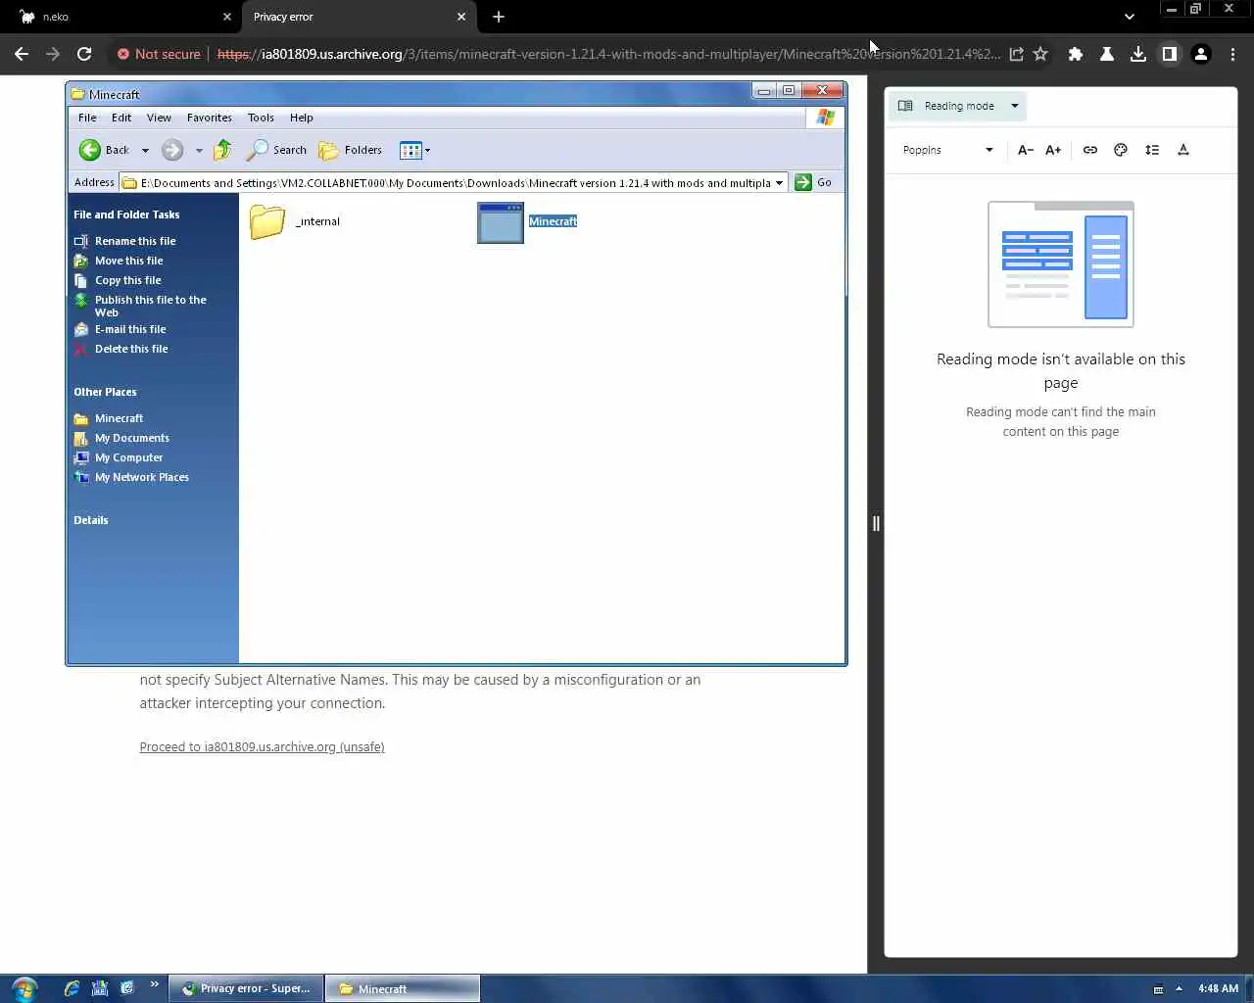
Task: Expand the Details section header
Action: pos(91,520)
